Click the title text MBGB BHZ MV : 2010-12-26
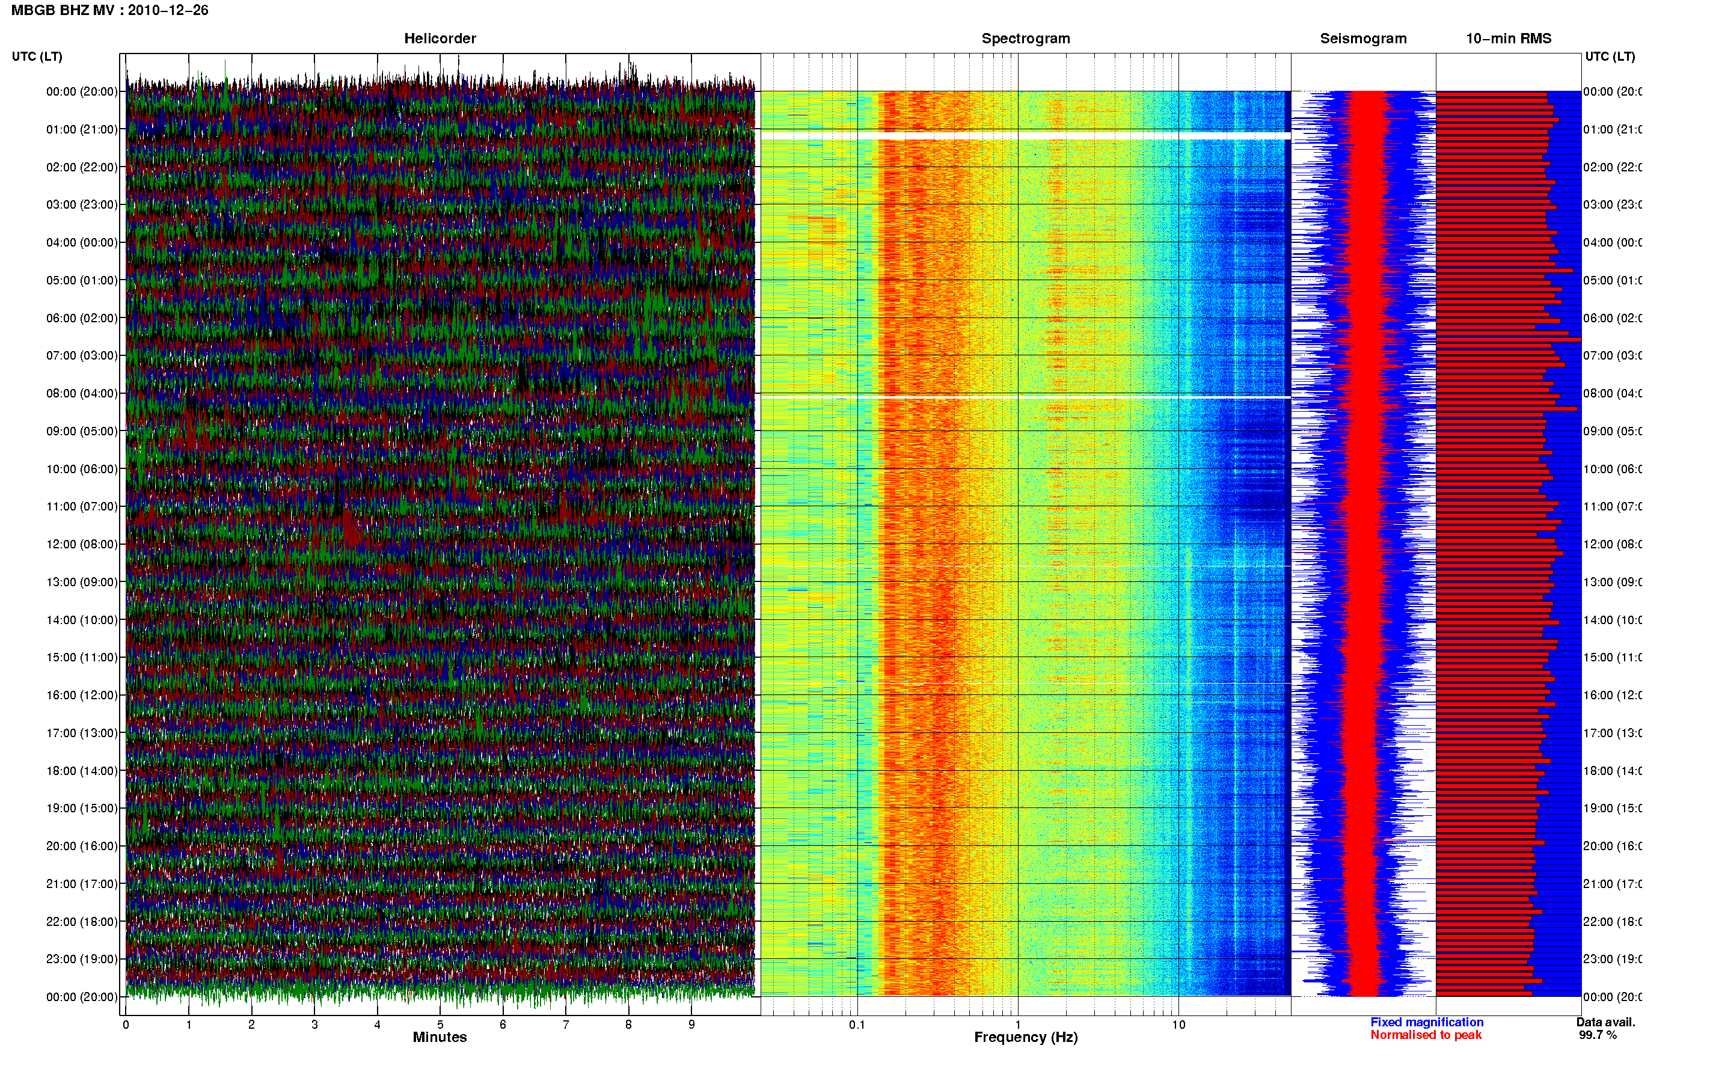Viewport: 1710px width, 1069px height. click(109, 11)
